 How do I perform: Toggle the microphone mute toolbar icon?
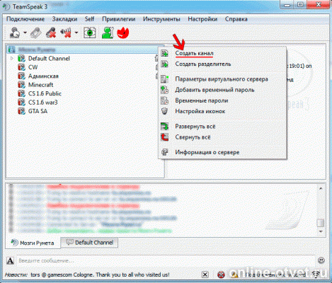(x=51, y=33)
